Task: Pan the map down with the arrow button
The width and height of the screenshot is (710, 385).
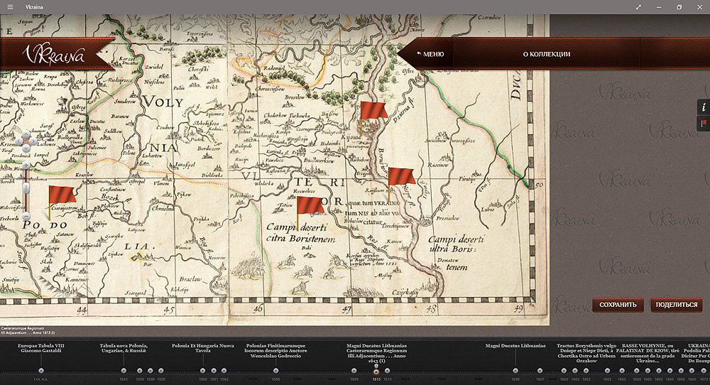Action: click(26, 148)
